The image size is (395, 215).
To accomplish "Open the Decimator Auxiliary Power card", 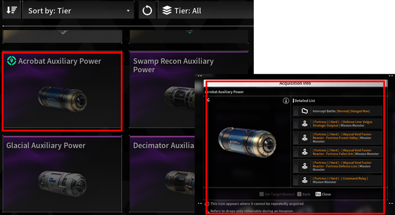I will point(162,174).
